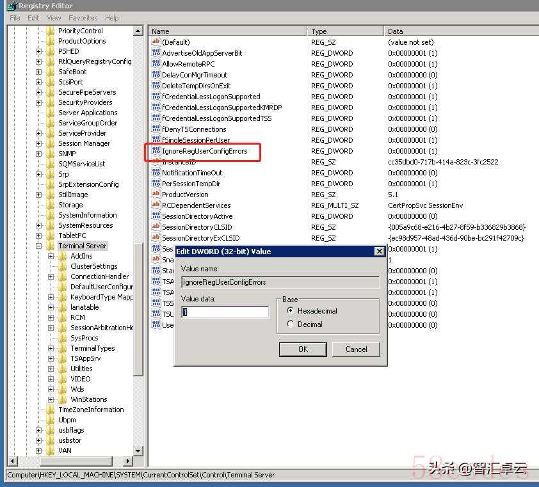This screenshot has width=539, height=487.
Task: Click the SNMP folder icon
Action: 51,154
